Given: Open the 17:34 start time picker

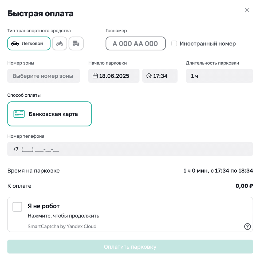Looking at the screenshot, I should pyautogui.click(x=160, y=76).
